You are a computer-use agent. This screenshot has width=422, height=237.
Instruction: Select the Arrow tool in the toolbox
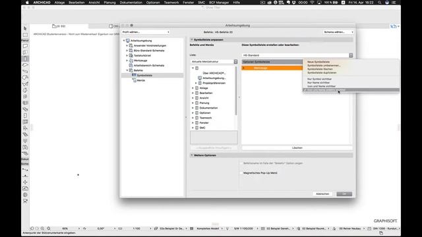click(x=25, y=28)
